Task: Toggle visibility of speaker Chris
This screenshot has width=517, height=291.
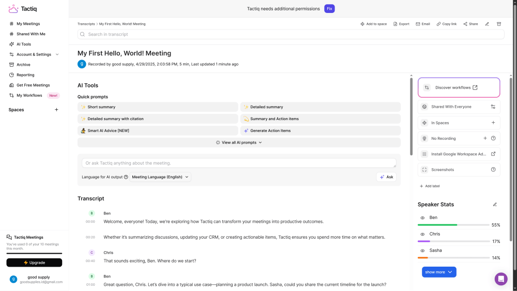Action: (422, 234)
